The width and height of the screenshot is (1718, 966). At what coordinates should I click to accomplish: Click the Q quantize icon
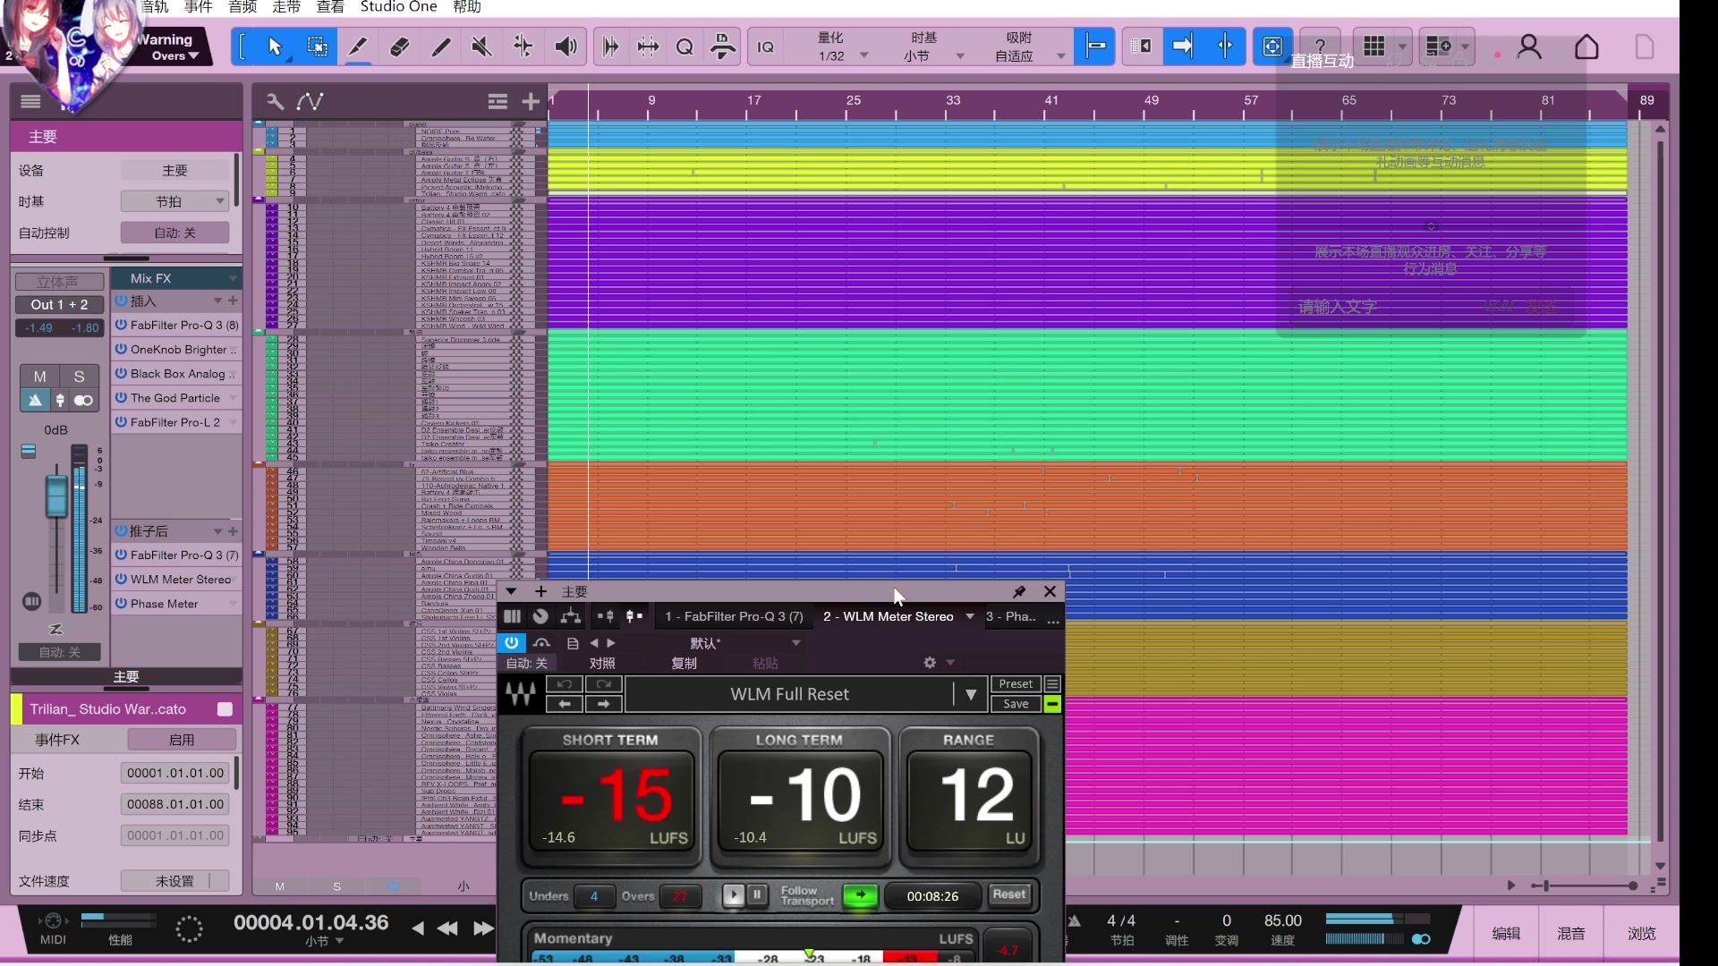685,47
